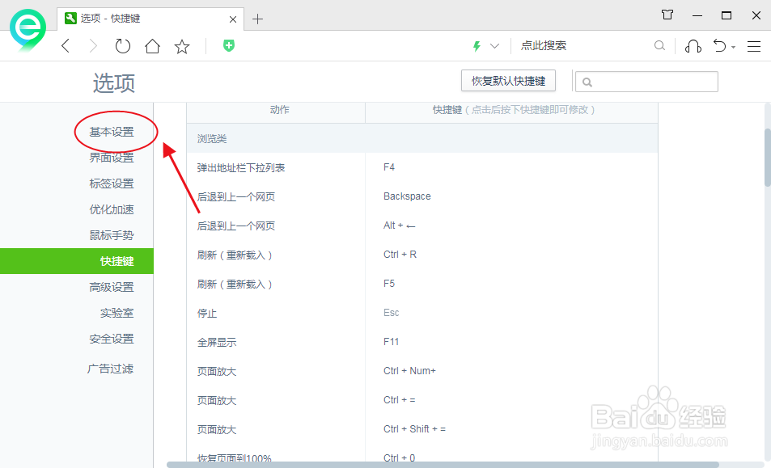Open 标签设置 in sidebar
Viewport: 771px width, 468px height.
point(112,183)
